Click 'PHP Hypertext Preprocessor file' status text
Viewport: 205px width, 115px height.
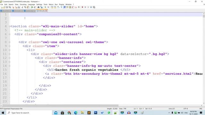(x=11, y=109)
